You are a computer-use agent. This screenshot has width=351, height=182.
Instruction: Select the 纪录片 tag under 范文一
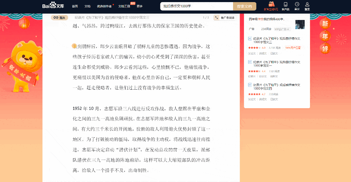[252, 76]
